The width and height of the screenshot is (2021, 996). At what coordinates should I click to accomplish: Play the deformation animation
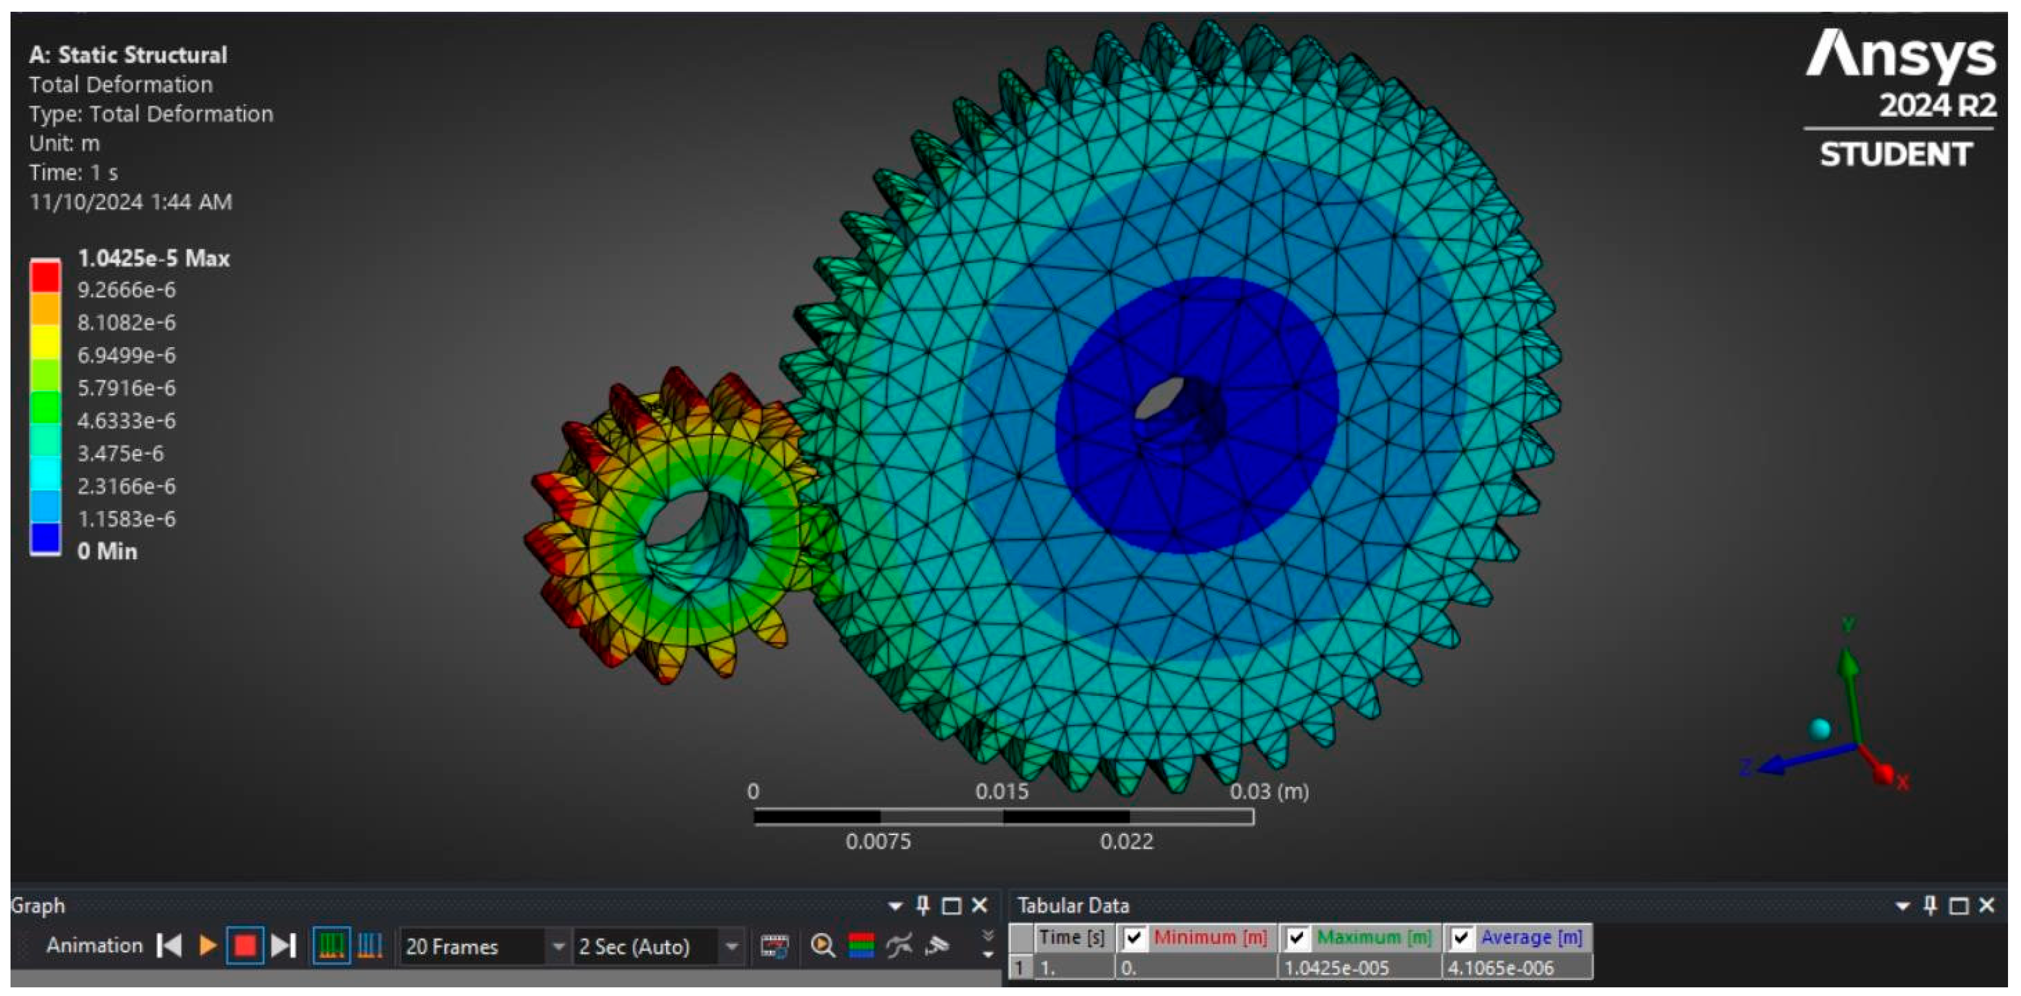point(207,946)
